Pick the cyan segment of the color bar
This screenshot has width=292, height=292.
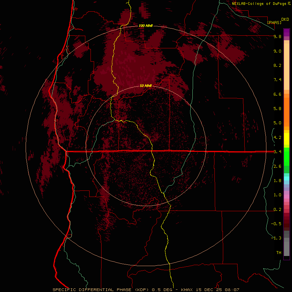(x=286, y=178)
